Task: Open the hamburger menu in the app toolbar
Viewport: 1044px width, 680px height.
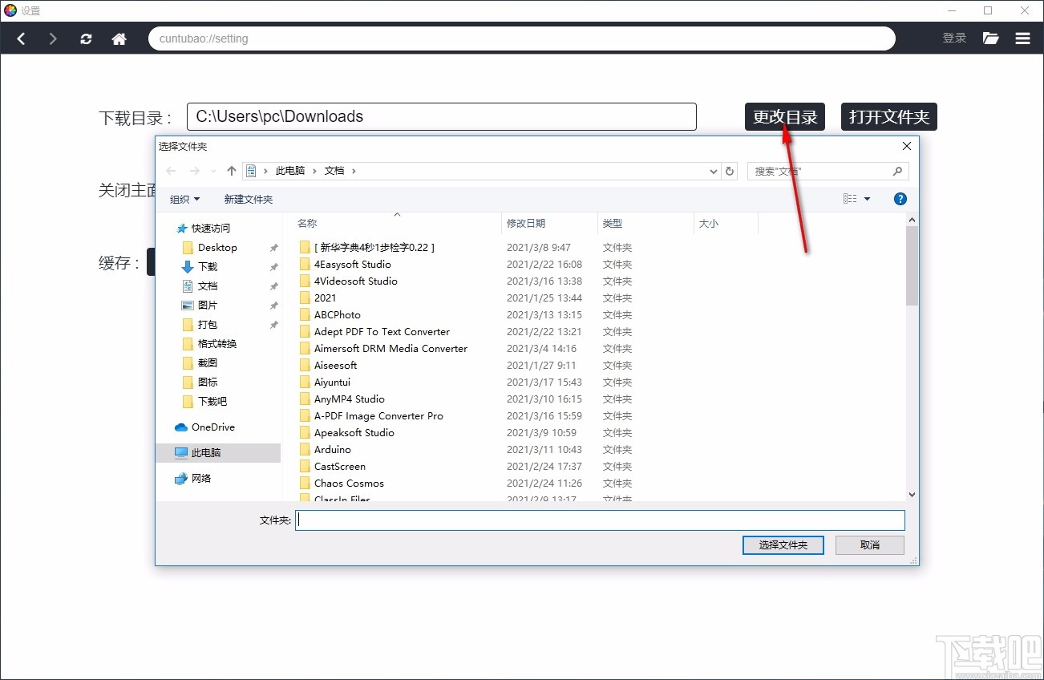Action: click(x=1022, y=38)
